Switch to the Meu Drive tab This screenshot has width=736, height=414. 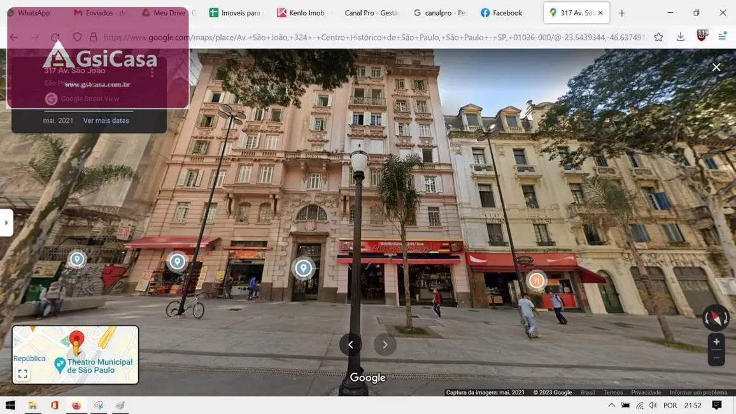[x=164, y=13]
